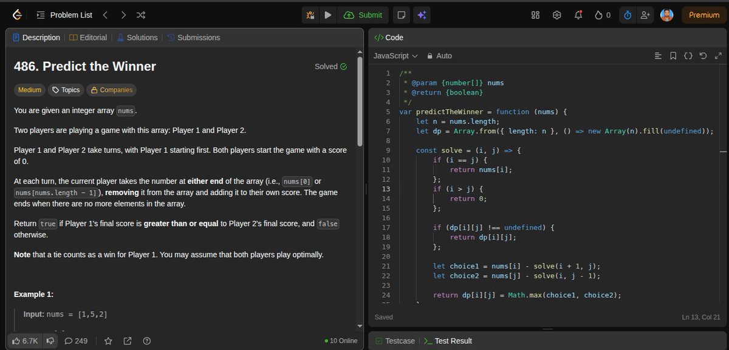Switch to the Editorial tab
729x350 pixels.
[x=88, y=38]
